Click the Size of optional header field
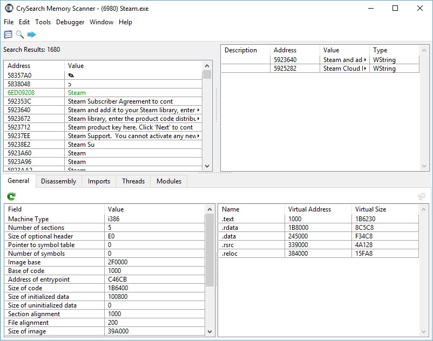This screenshot has width=433, height=341. pos(105,236)
